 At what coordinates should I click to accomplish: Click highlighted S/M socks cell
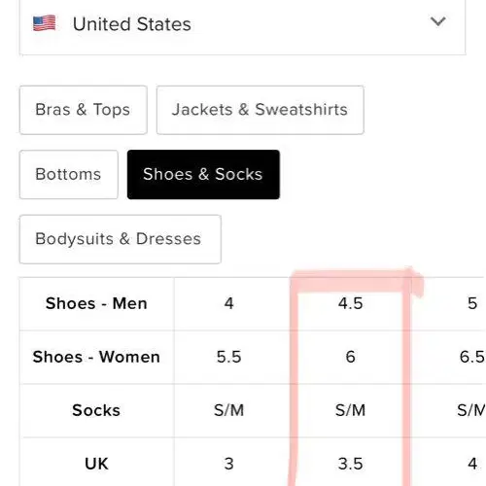pyautogui.click(x=350, y=410)
